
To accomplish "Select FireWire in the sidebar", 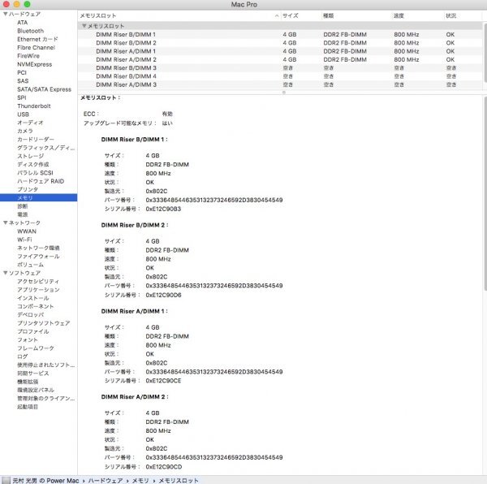I will (x=28, y=56).
